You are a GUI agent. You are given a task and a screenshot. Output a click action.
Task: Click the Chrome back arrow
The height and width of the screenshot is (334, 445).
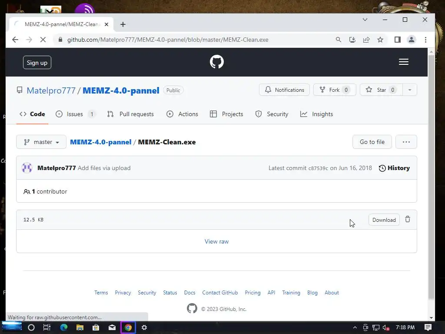[15, 40]
